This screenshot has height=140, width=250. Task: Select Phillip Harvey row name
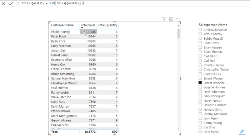pyautogui.click(x=60, y=32)
